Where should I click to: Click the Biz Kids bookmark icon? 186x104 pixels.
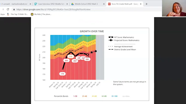tap(32, 14)
